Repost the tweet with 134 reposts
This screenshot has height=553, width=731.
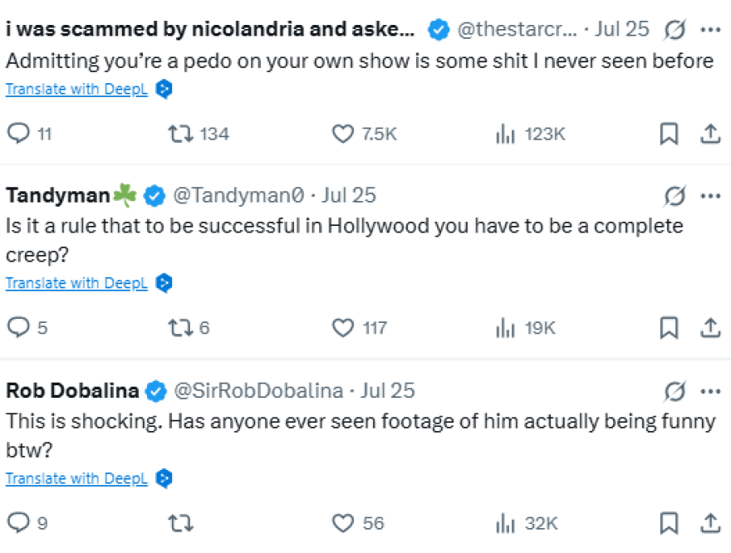click(180, 133)
